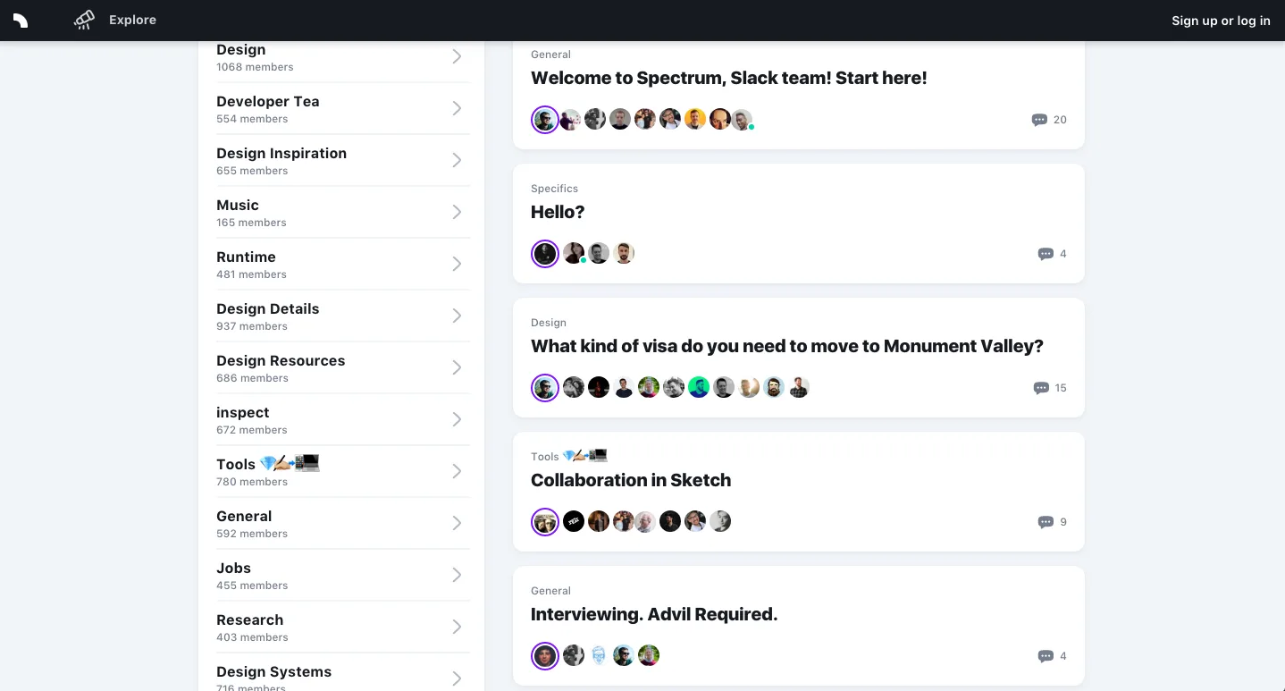Viewport: 1285px width, 691px height.
Task: Click author avatar on Hello? thread
Action: (x=545, y=254)
